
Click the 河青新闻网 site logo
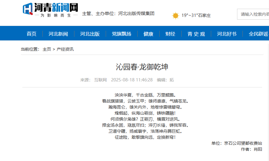pyautogui.click(x=50, y=10)
